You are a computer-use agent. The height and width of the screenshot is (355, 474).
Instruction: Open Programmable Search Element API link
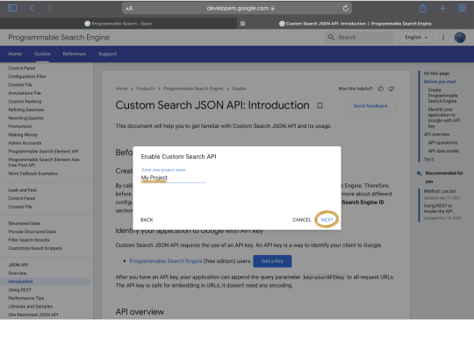pyautogui.click(x=43, y=152)
